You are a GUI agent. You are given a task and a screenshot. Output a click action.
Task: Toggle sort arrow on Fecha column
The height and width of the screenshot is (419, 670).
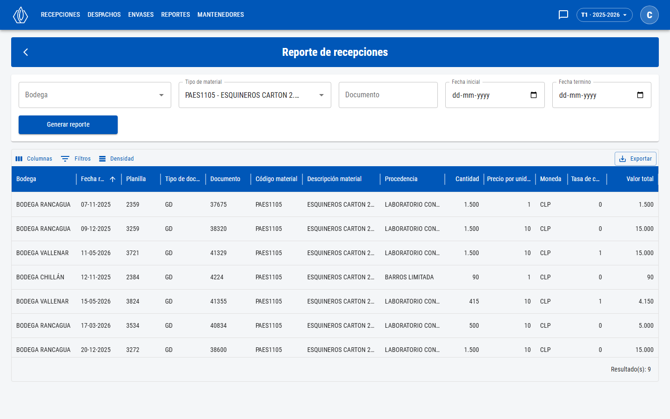pos(113,179)
